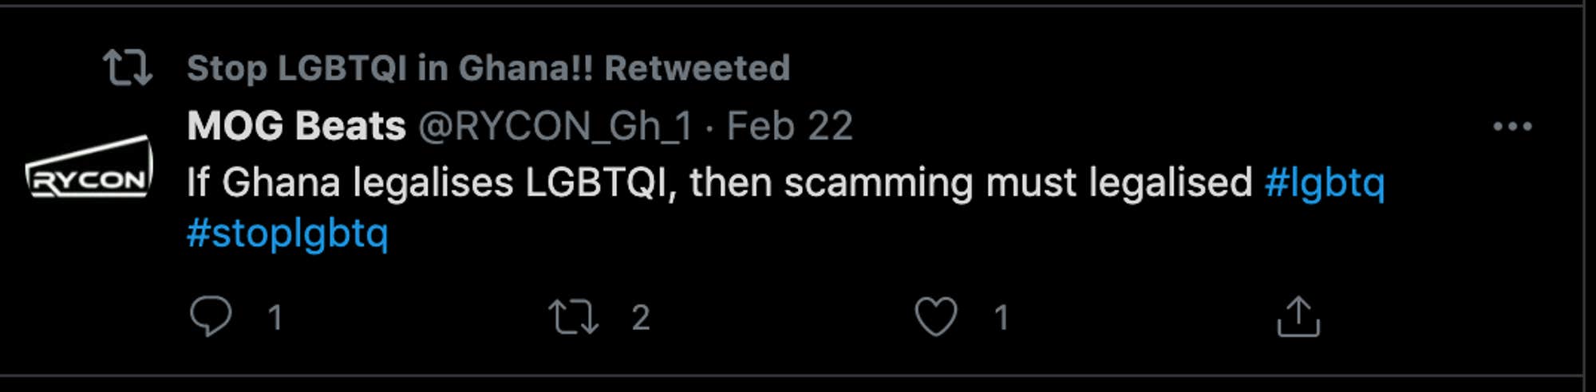Click the reply speech bubble icon
Image resolution: width=1596 pixels, height=392 pixels.
211,316
